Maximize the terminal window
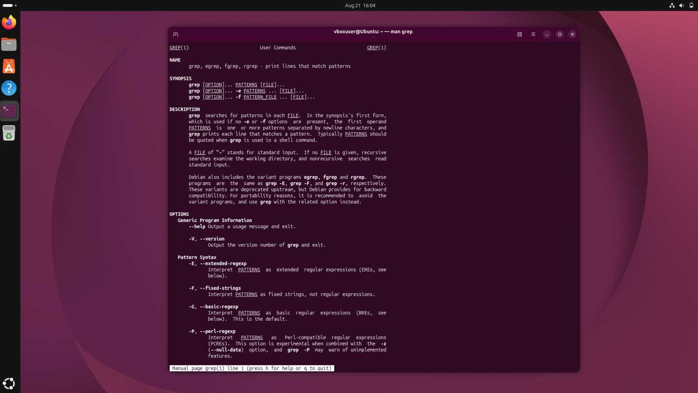Image resolution: width=698 pixels, height=393 pixels. click(x=560, y=34)
